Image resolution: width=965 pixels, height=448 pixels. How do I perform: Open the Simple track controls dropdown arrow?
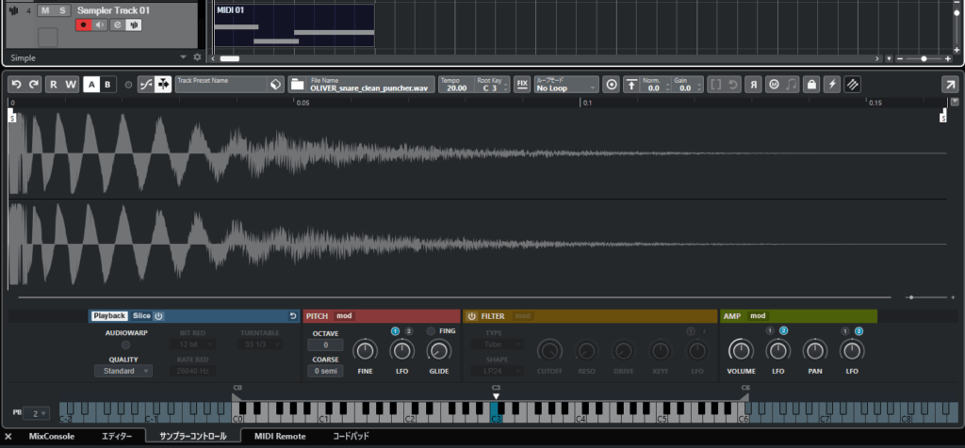[183, 57]
